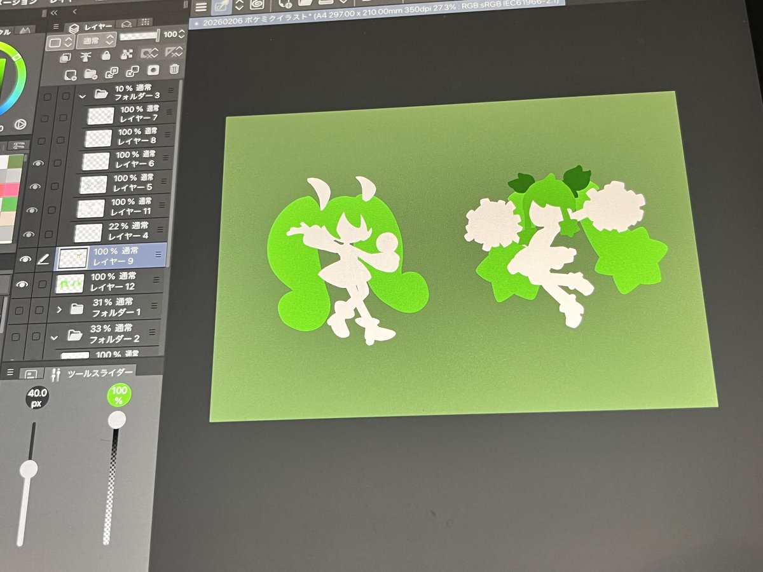Click highlighted quick access icon in command bar
This screenshot has width=763, height=572.
tap(221, 6)
